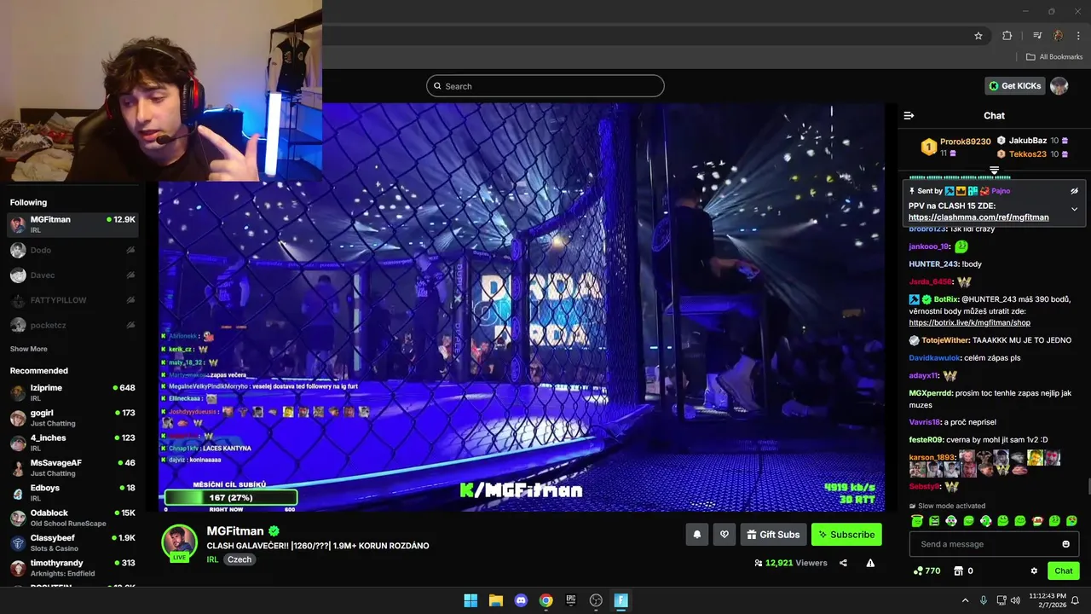Open recommended channel MsSavageAF
Screen dimensions: 1091x614
tap(72, 467)
